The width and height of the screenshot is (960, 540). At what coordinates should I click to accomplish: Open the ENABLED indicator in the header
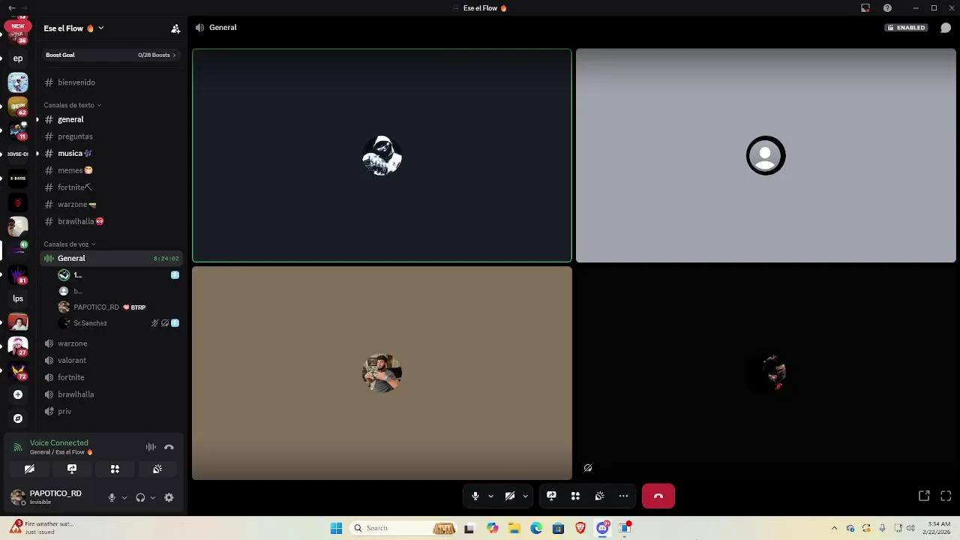coord(907,28)
